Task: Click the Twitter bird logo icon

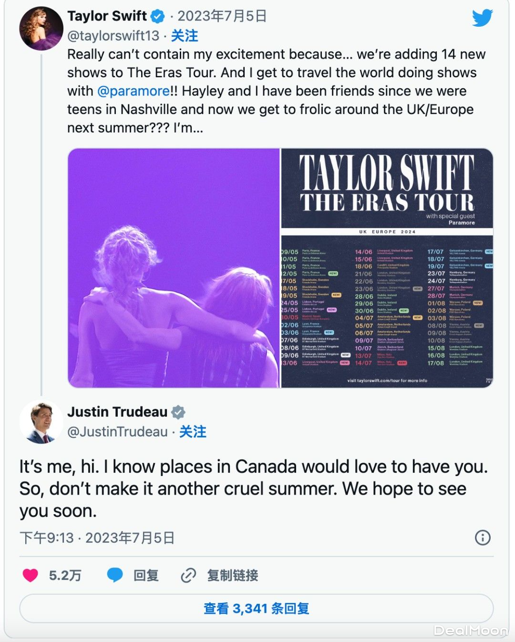Action: 482,18
